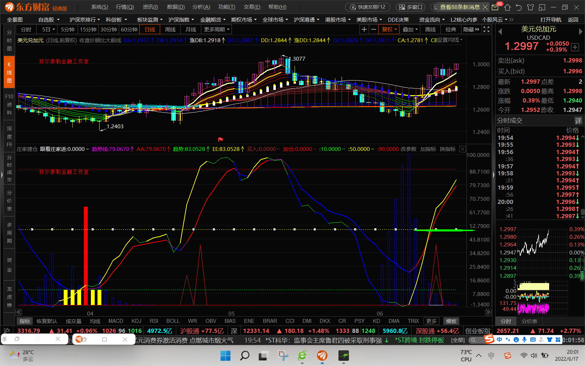Viewport: 585px width, 366px height.
Task: Open 多周期 in the left sidebar
Action: tap(9, 232)
